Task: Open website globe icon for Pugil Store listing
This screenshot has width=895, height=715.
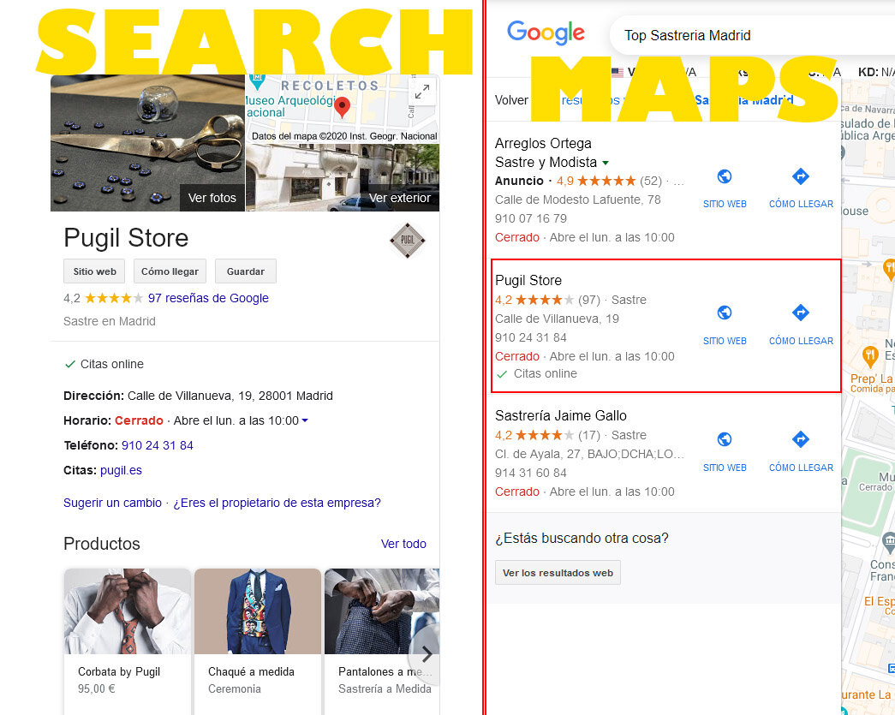Action: click(x=725, y=313)
